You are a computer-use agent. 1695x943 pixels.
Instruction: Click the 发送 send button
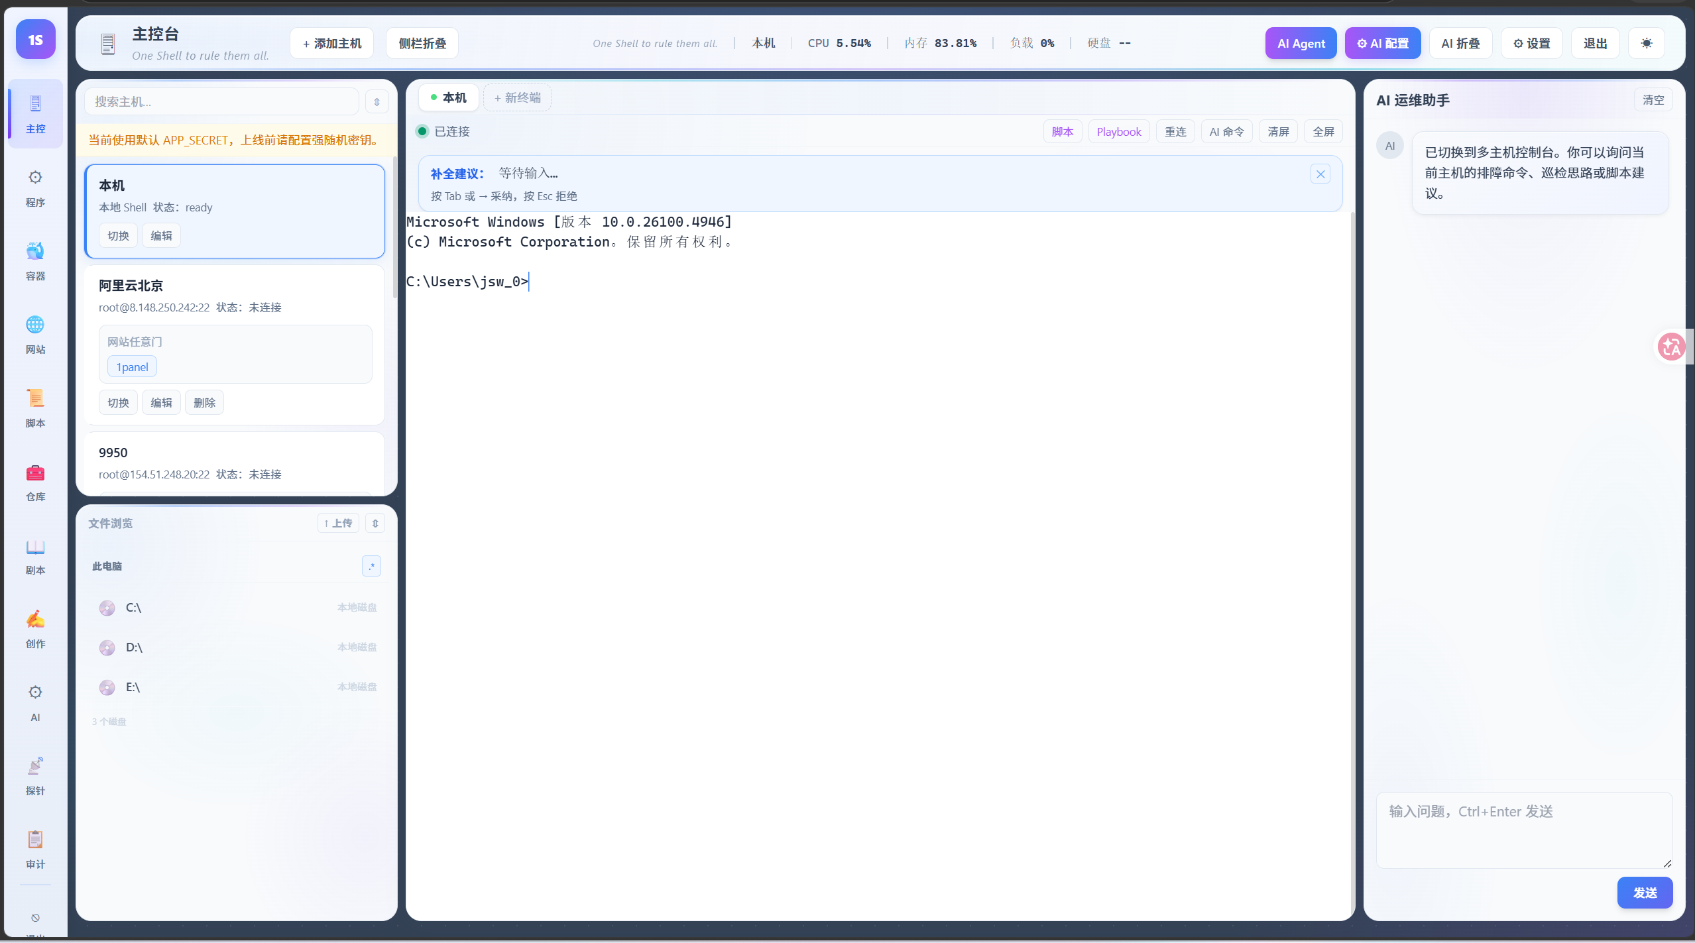tap(1645, 892)
